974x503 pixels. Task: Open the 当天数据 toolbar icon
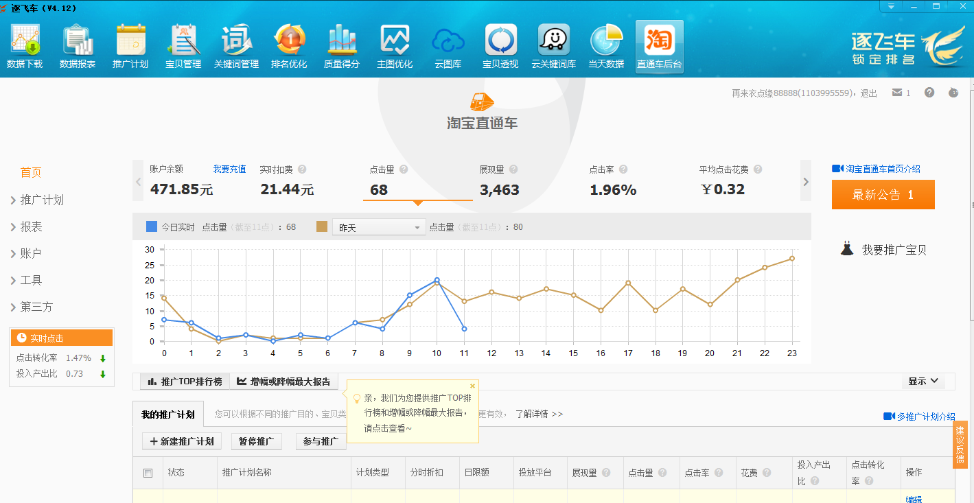click(x=606, y=47)
